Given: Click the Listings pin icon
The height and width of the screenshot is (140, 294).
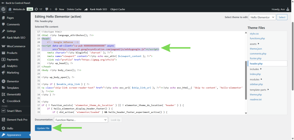Looking at the screenshot, I should coord(3,31).
